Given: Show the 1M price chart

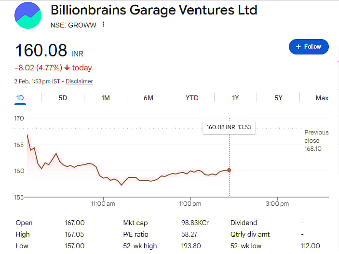Looking at the screenshot, I should click(106, 98).
